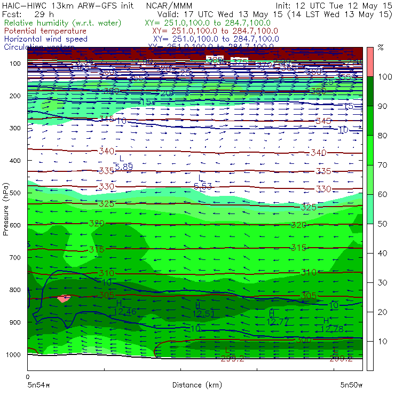This screenshot has height=395, width=395.
Task: Click the 'Relative humidity (w.r.t. water)' legend label
Action: point(63,23)
